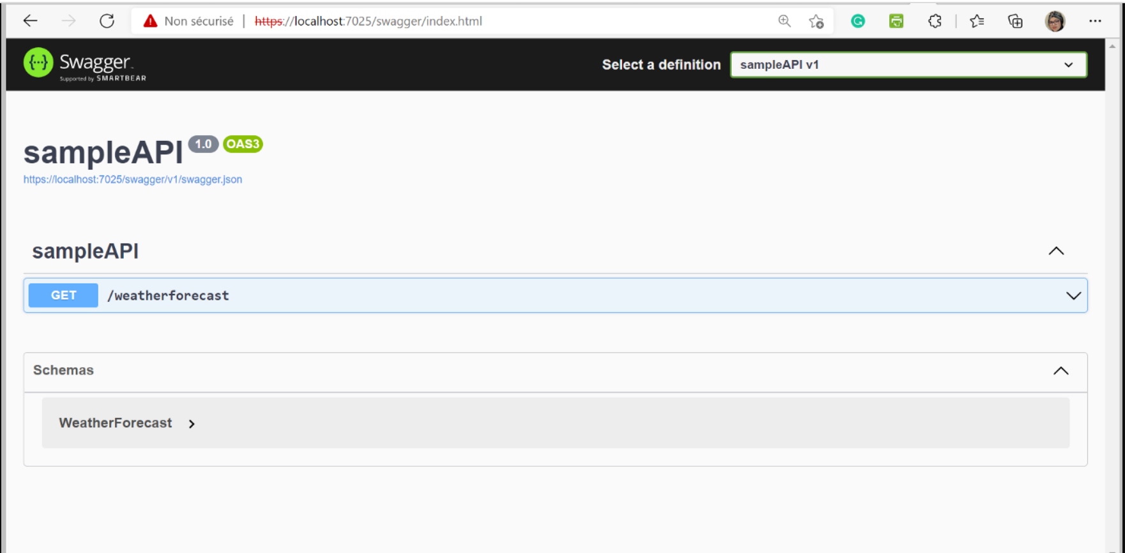Click the Swagger logo
The width and height of the screenshot is (1125, 553).
(x=85, y=64)
